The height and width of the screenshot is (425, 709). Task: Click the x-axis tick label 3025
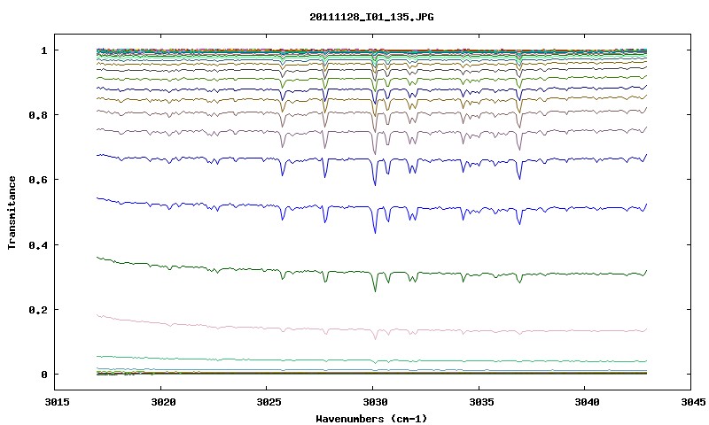[269, 402]
